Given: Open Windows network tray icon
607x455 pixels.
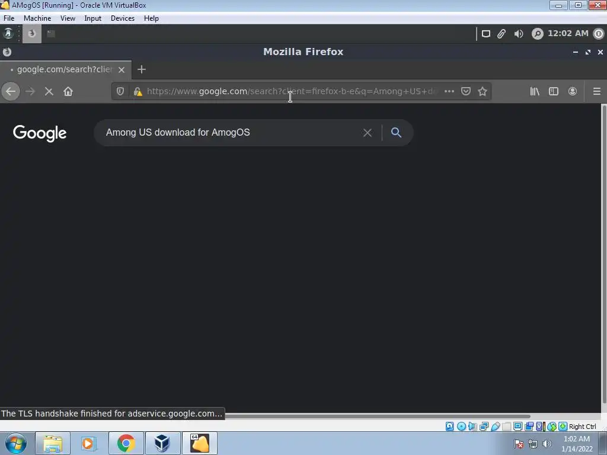Looking at the screenshot, I should [533, 444].
